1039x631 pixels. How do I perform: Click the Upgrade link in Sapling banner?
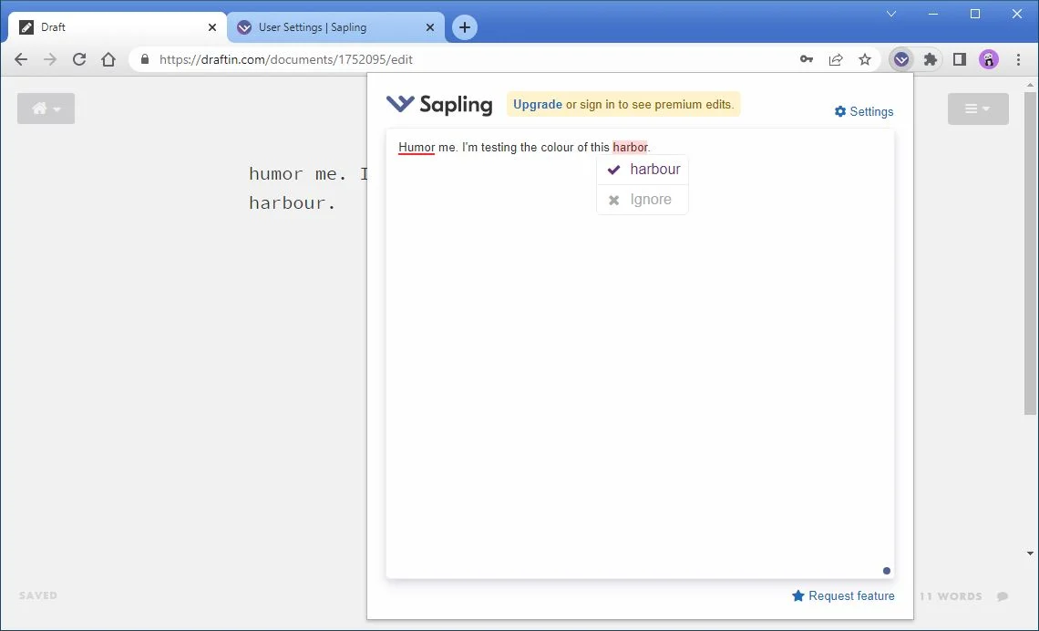click(x=538, y=104)
